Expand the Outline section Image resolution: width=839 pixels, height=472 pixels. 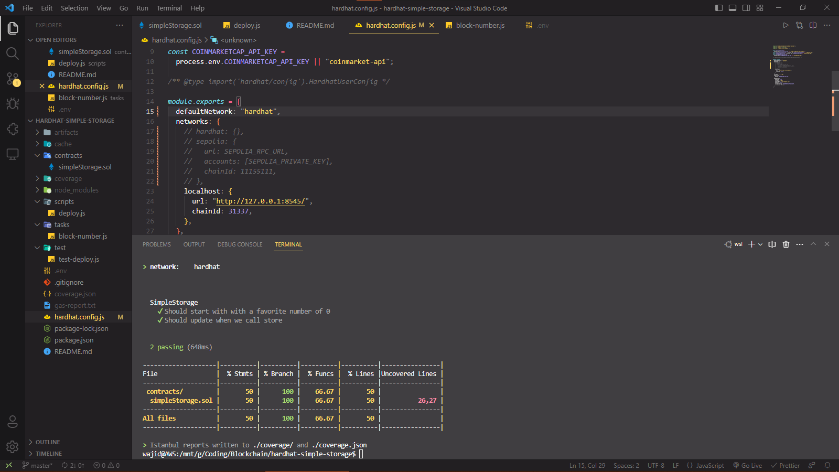79,442
